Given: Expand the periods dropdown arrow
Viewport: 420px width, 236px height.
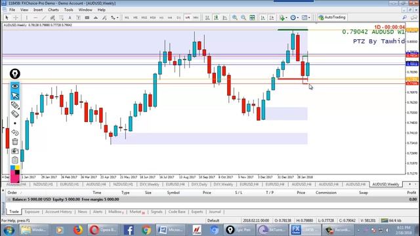Looking at the screenshot, I should (x=297, y=18).
